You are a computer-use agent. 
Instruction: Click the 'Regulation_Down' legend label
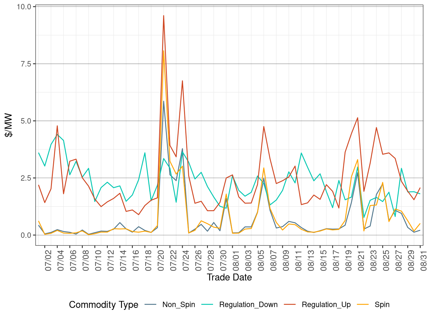coord(248,305)
